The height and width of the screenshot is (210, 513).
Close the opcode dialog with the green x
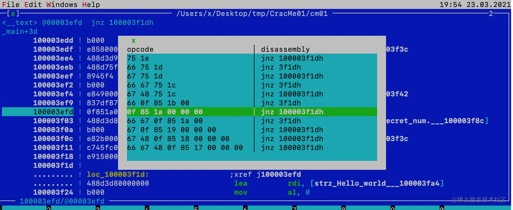click(x=133, y=40)
